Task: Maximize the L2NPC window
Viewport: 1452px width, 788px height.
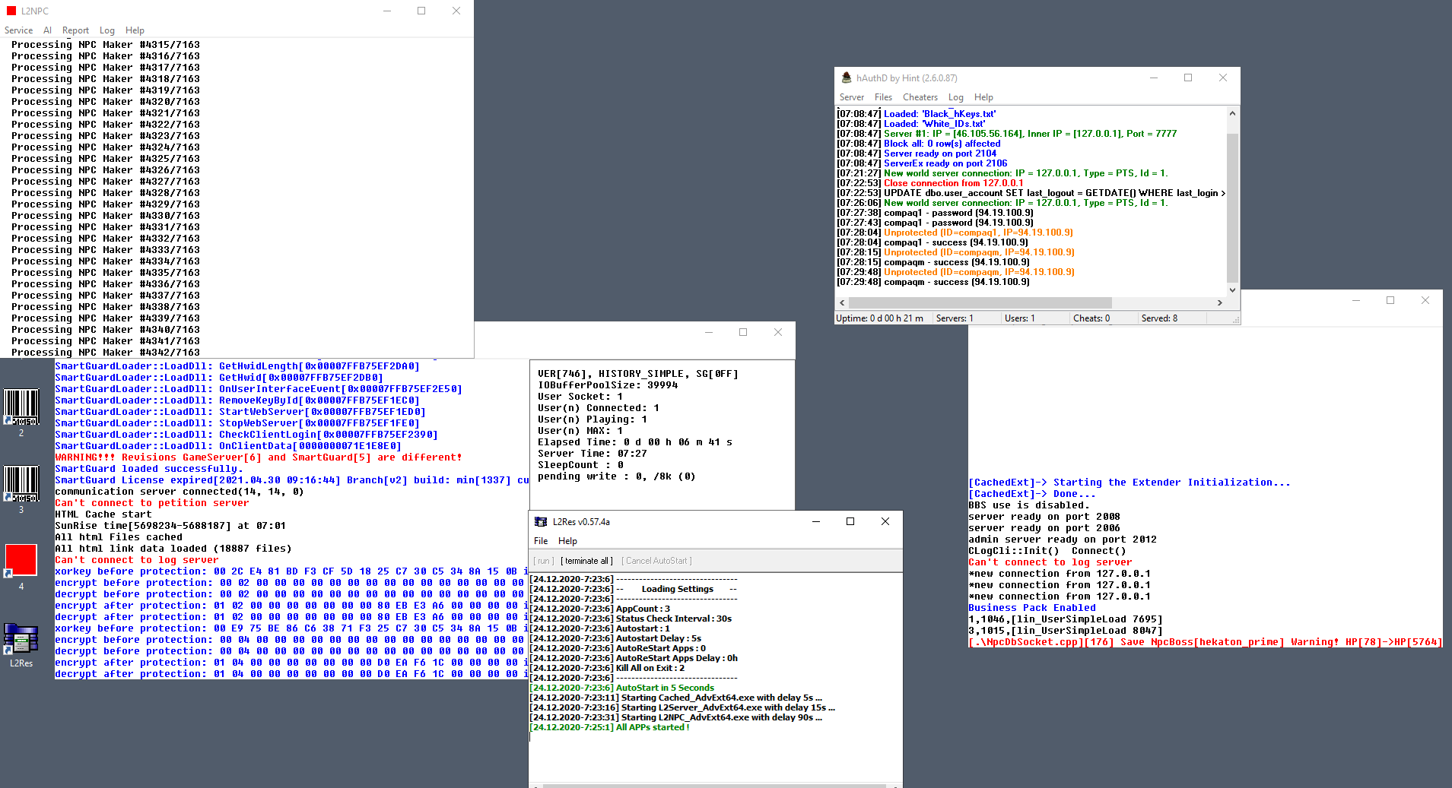Action: click(x=421, y=11)
